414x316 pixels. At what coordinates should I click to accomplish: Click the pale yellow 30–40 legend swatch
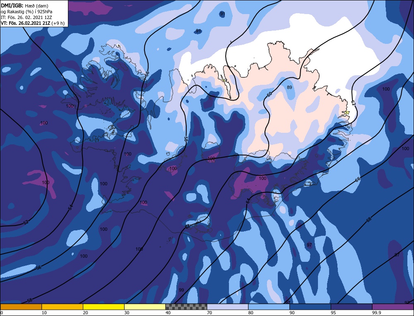[x=145, y=306]
